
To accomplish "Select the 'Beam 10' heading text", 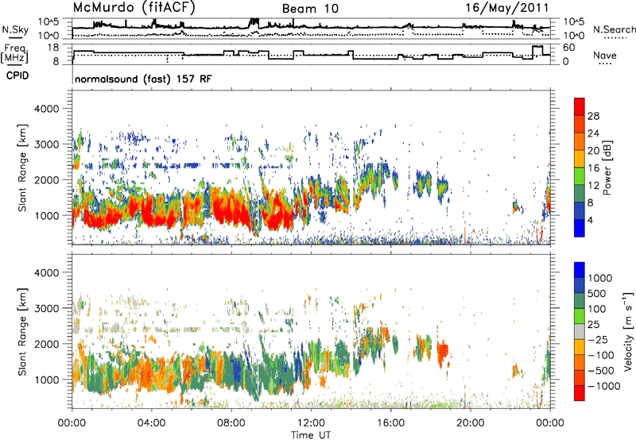I will click(310, 9).
